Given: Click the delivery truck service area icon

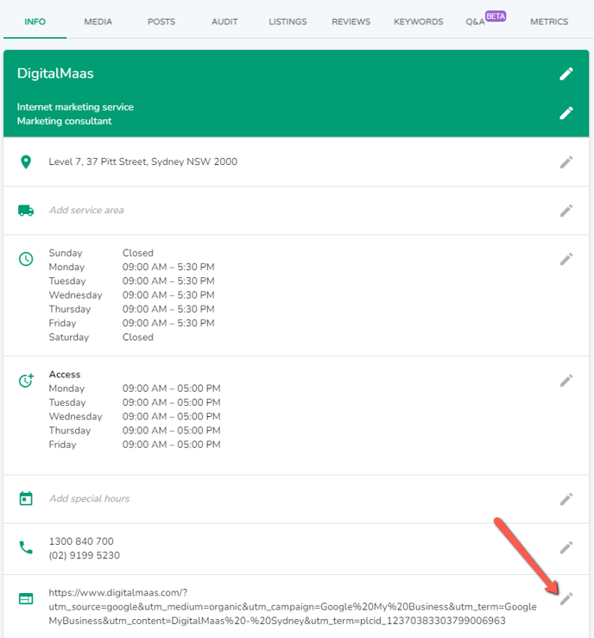Looking at the screenshot, I should (x=26, y=211).
